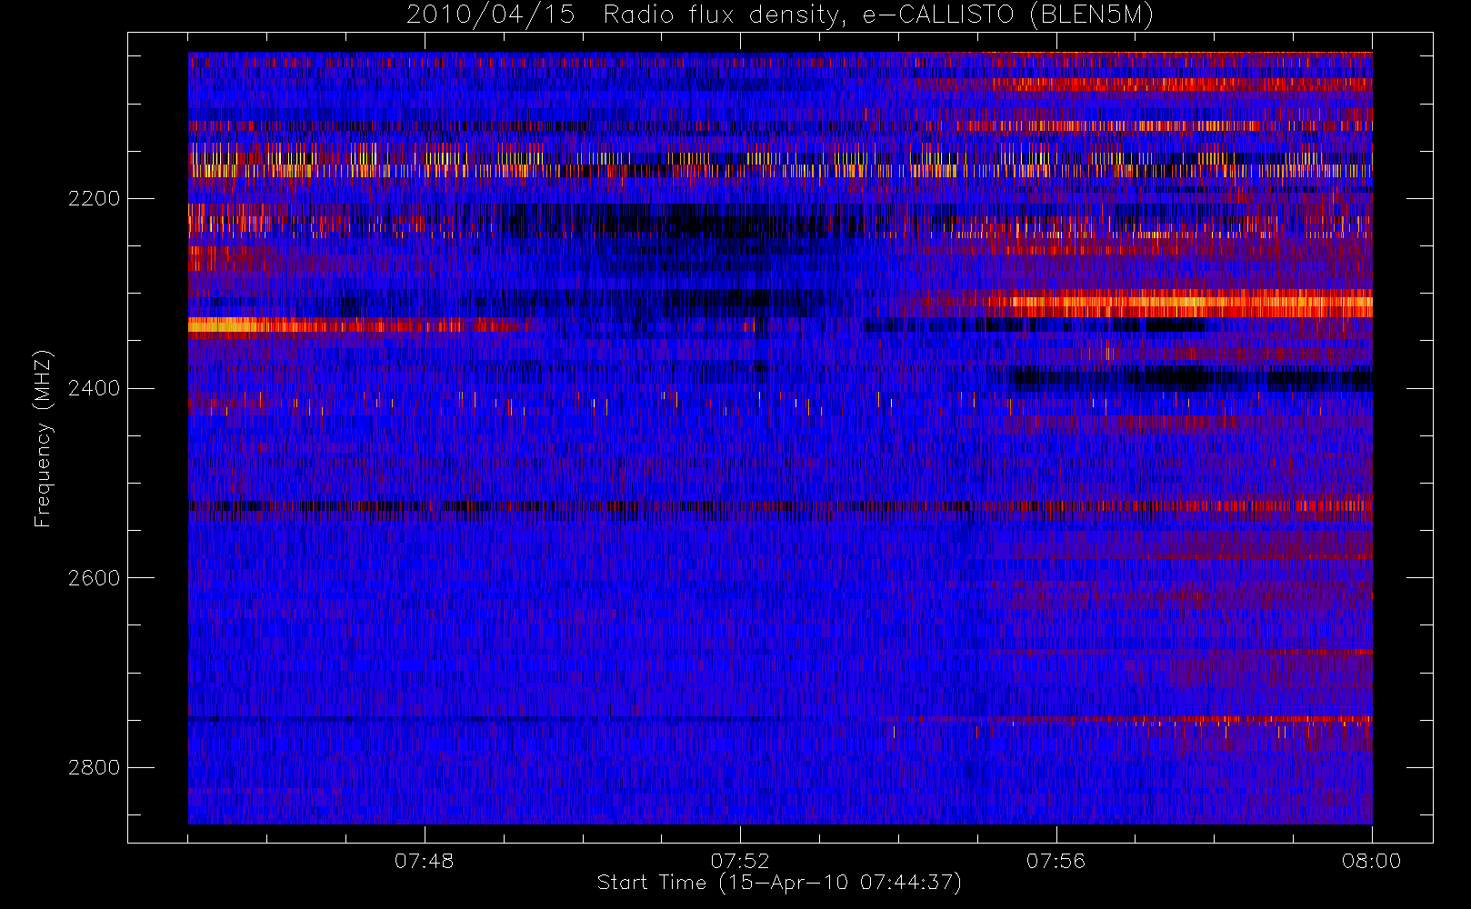Click the 07:48 time tick label

click(425, 861)
